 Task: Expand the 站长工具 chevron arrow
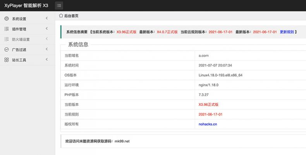pos(46,60)
